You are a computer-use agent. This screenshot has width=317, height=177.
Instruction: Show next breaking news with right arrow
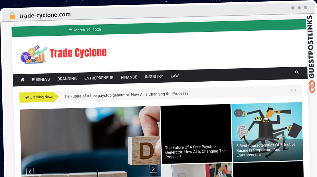click(295, 90)
